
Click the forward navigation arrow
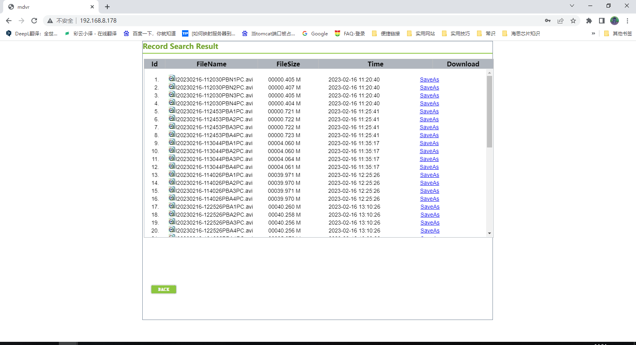pos(21,21)
